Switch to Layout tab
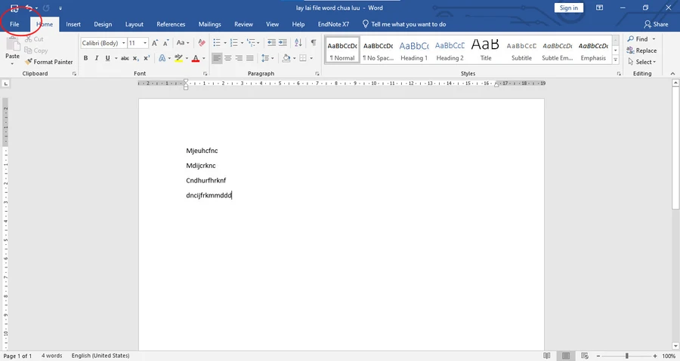The height and width of the screenshot is (361, 680). (134, 24)
